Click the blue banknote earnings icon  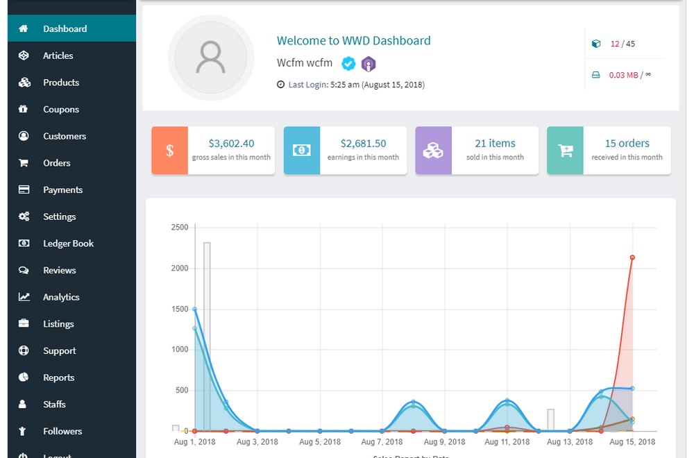pyautogui.click(x=302, y=151)
